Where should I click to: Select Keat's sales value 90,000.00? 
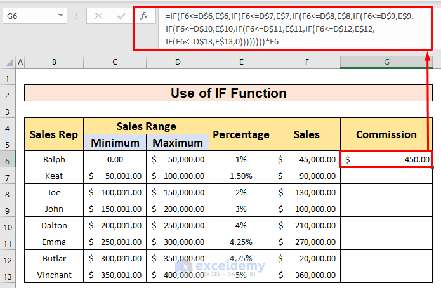[307, 176]
